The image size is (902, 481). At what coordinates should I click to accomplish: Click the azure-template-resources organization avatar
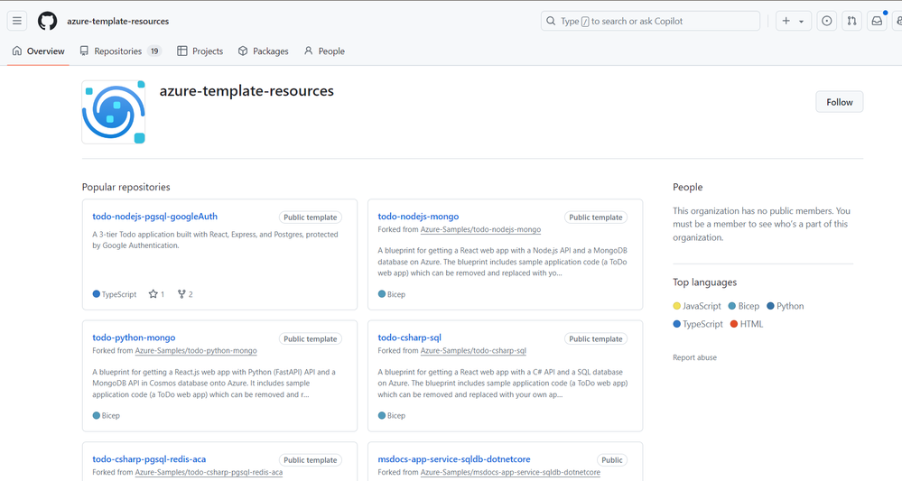[114, 112]
